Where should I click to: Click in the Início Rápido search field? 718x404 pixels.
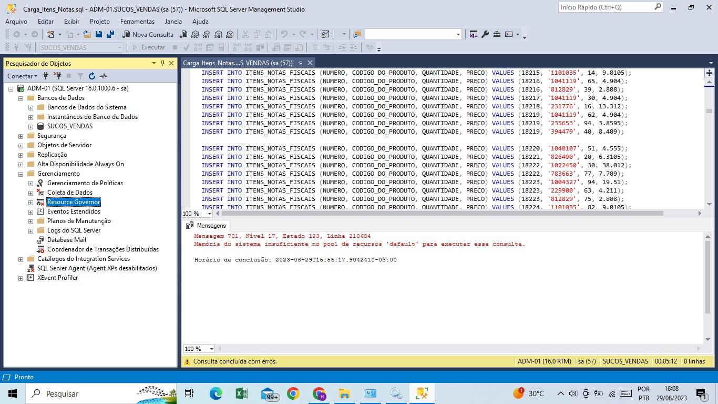point(606,7)
